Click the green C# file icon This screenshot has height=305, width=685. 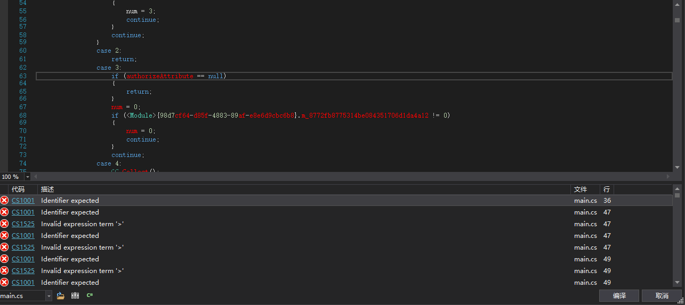point(90,295)
